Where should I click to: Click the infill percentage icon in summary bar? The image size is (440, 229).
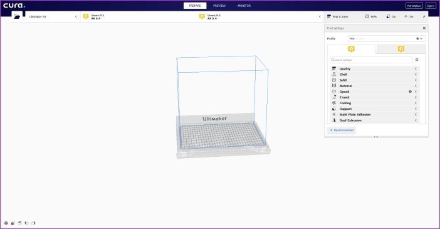click(367, 16)
